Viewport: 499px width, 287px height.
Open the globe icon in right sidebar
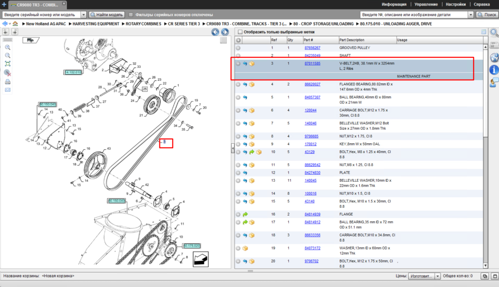click(x=494, y=57)
